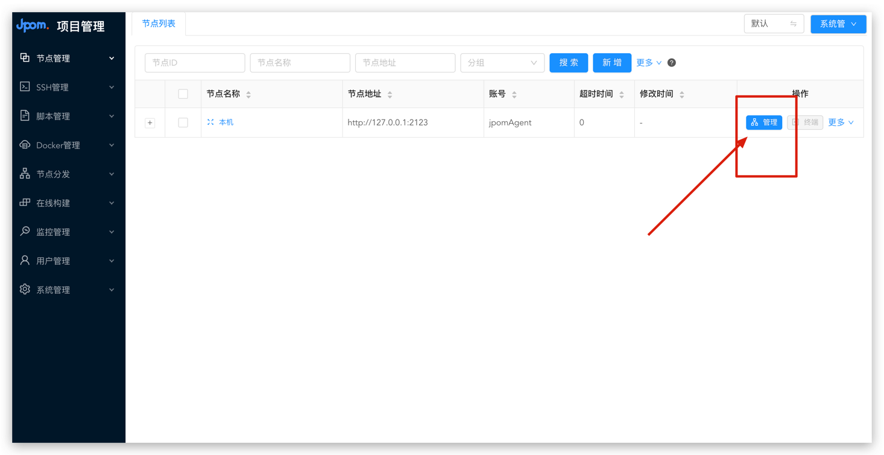
Task: Click the 节点管理 sidebar icon
Action: click(x=25, y=58)
